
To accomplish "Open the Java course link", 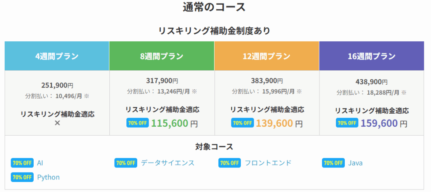I will pos(355,163).
